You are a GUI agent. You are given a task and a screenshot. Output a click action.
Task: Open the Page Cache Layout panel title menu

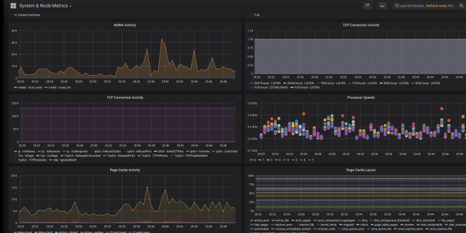pos(361,170)
